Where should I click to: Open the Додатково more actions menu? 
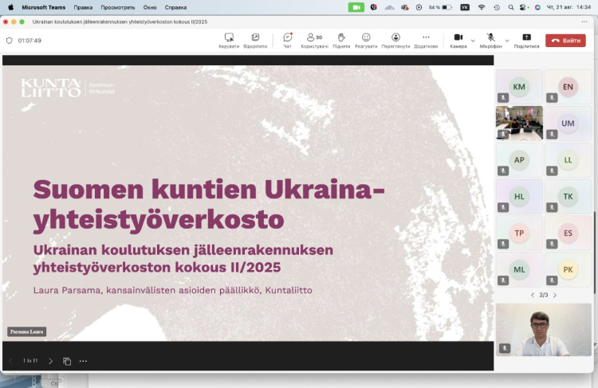426,37
